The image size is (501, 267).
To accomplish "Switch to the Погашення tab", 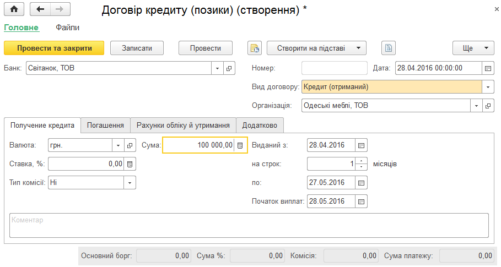I will pos(105,126).
